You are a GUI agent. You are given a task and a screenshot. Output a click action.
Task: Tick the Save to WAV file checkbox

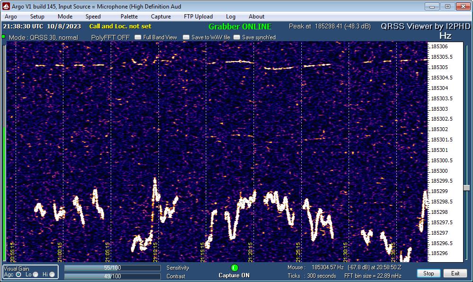[x=186, y=37]
